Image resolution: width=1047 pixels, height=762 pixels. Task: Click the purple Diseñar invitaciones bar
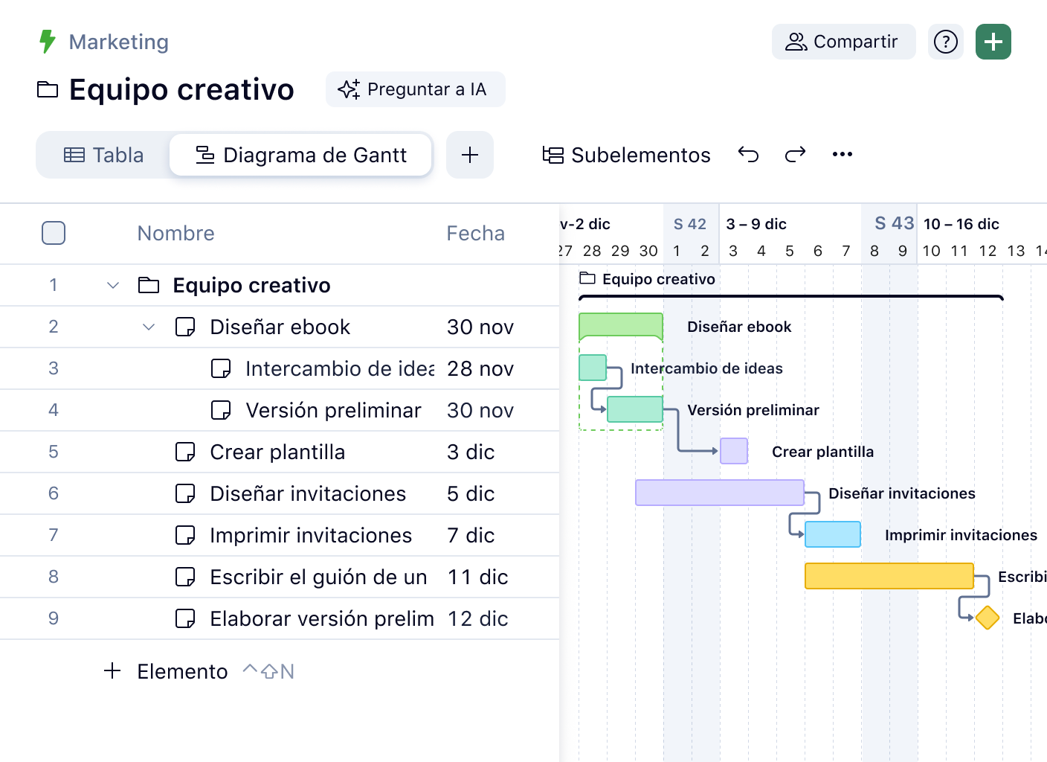(x=720, y=493)
